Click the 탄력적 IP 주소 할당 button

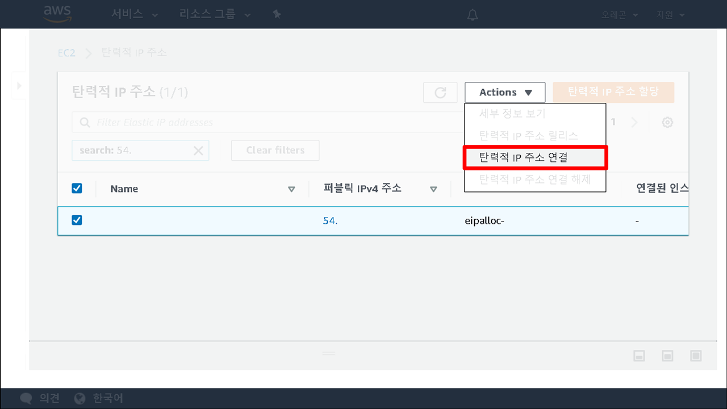coord(613,92)
